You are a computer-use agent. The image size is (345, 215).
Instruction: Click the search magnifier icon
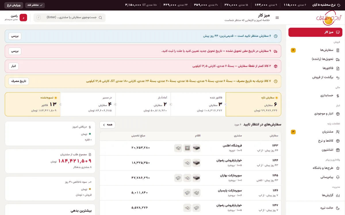click(100, 17)
